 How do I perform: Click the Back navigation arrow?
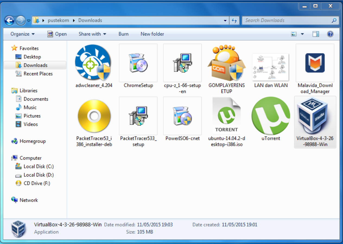pos(9,20)
